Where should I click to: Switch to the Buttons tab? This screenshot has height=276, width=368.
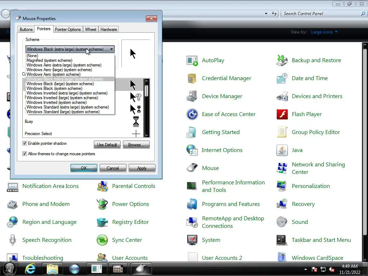coord(26,29)
